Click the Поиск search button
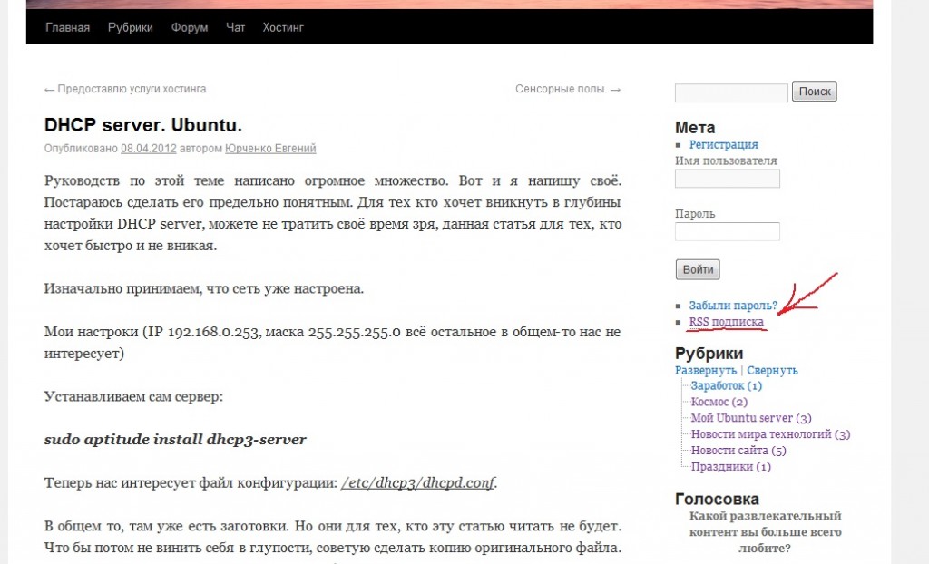929x564 pixels. coord(815,92)
